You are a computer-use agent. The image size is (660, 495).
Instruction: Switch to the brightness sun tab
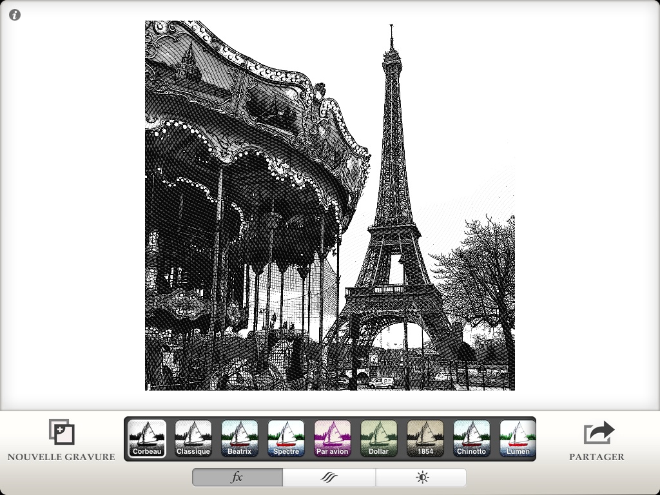coord(422,478)
